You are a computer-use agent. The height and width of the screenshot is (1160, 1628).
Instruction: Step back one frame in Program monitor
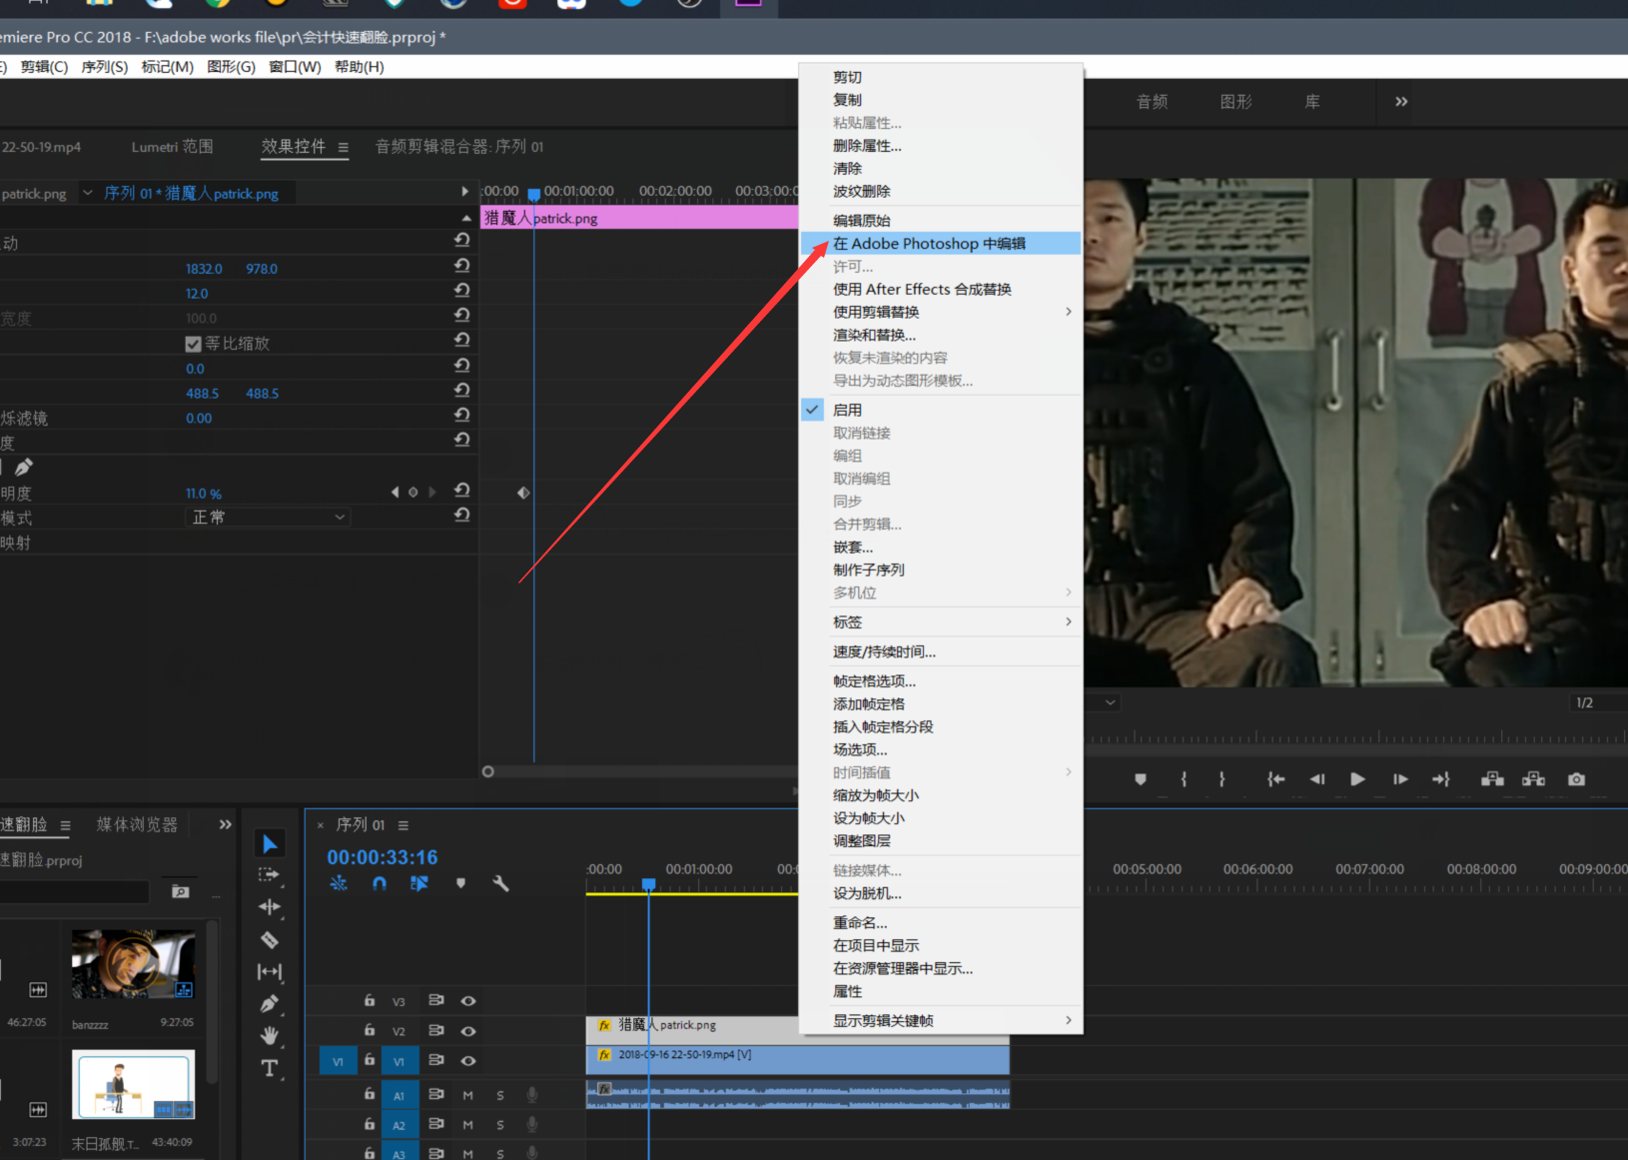tap(1317, 779)
